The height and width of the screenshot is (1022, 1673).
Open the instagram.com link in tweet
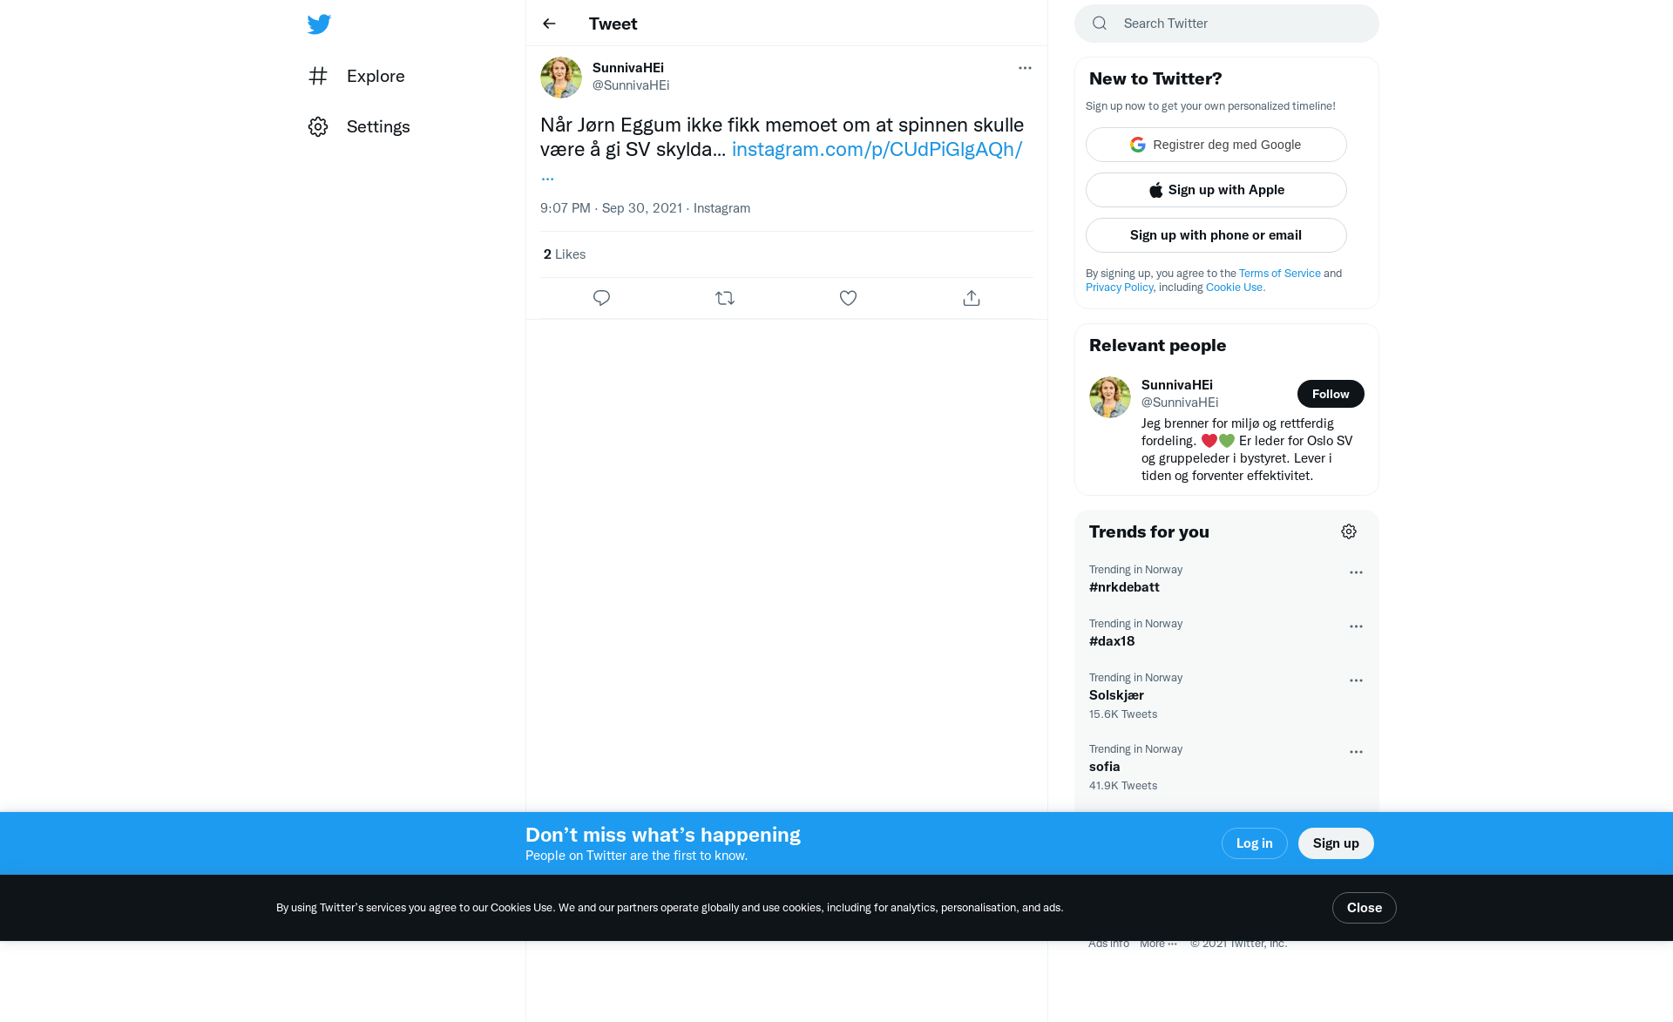point(877,149)
